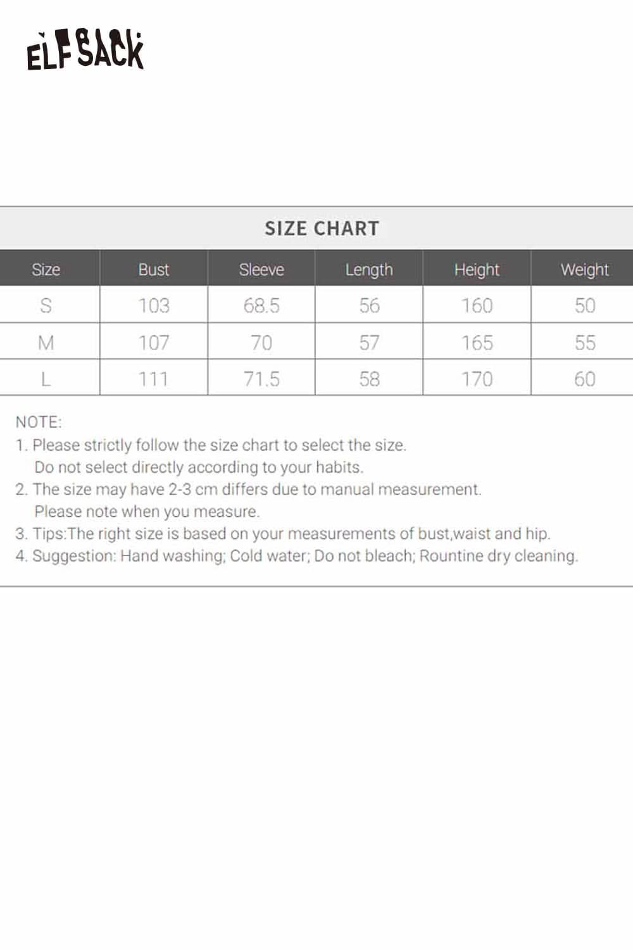Click the Weight column header
Viewport: 633px width, 950px height.
coord(584,270)
